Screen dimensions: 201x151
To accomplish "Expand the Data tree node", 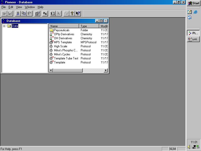I will tap(4, 26).
